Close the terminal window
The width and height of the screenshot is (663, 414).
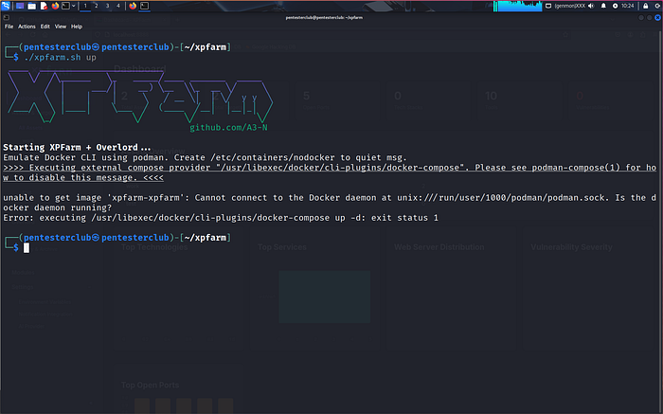coord(657,18)
